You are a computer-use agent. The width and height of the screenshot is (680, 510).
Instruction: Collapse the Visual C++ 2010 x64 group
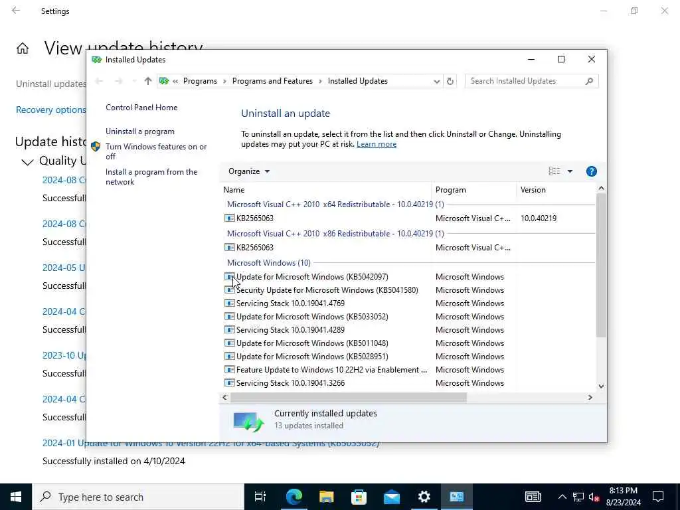(335, 205)
